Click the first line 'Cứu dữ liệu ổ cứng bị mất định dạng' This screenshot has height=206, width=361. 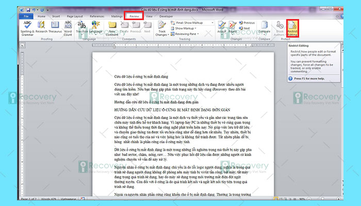(141, 77)
